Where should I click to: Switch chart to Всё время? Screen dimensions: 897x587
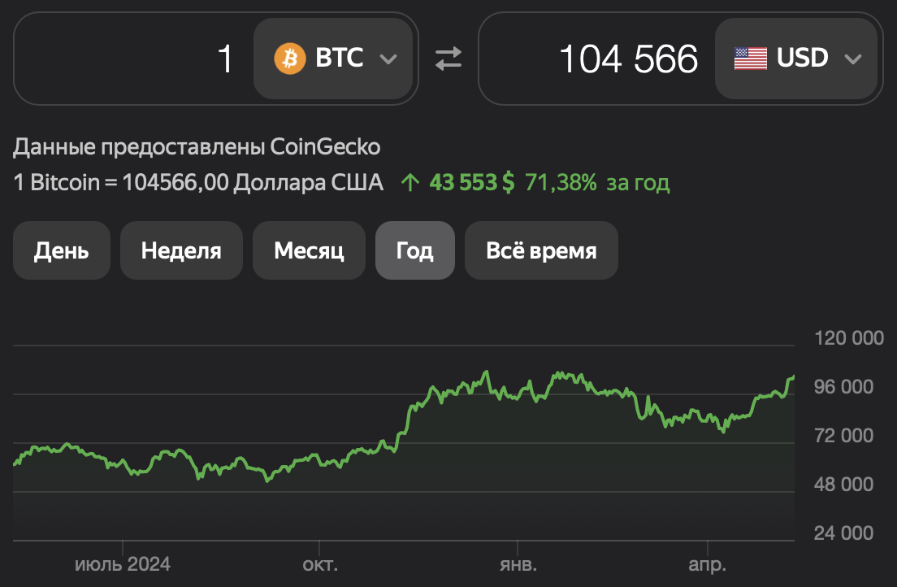541,250
